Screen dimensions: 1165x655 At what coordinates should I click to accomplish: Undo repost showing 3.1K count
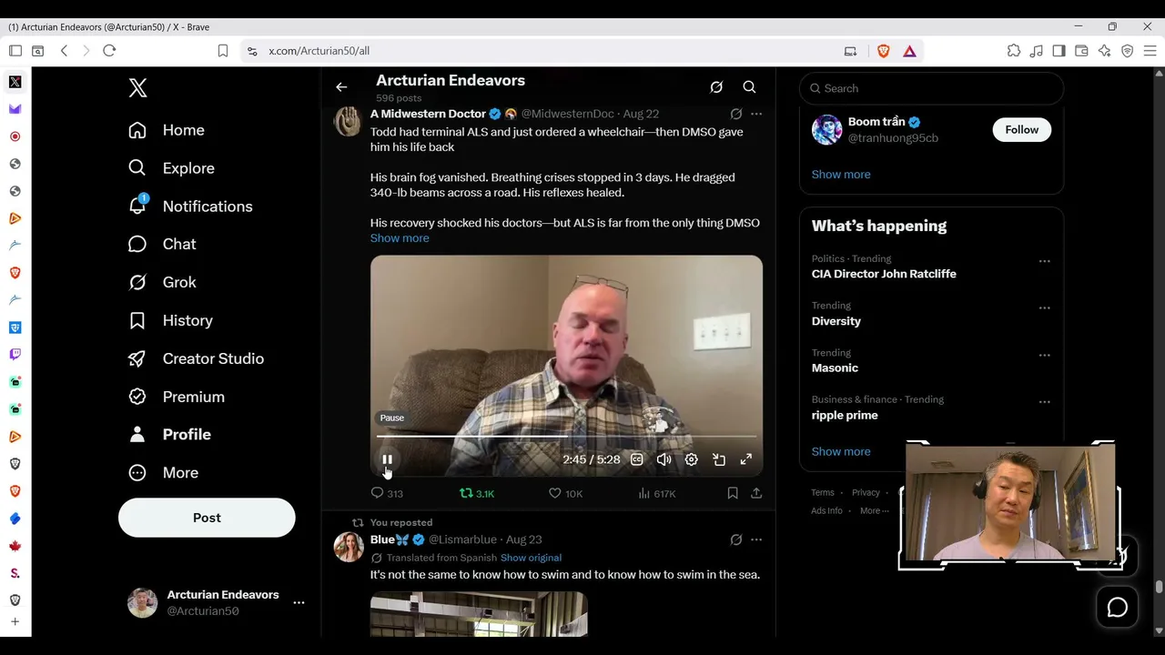pos(476,493)
